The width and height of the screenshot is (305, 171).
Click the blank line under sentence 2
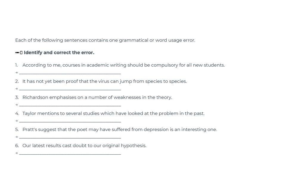(70, 89)
